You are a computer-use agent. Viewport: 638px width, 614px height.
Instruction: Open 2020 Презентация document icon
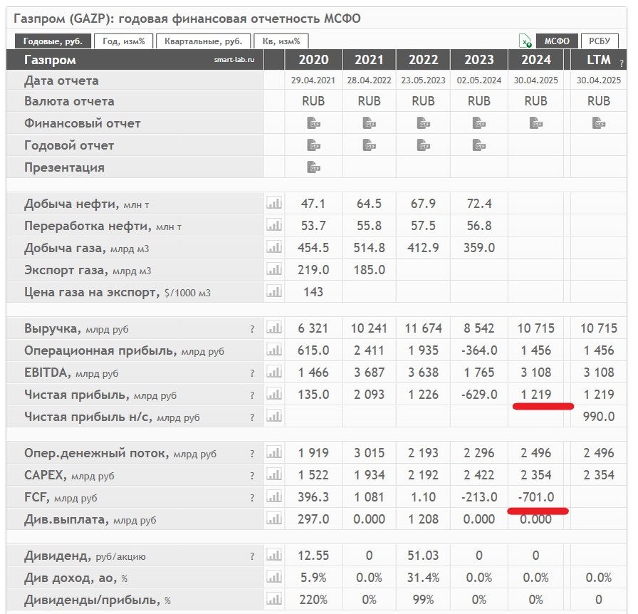(313, 167)
